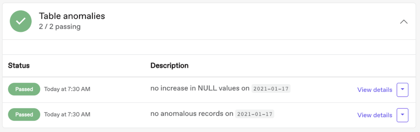Select 'no increase in NULL values' description
The width and height of the screenshot is (420, 132).
coord(191,88)
